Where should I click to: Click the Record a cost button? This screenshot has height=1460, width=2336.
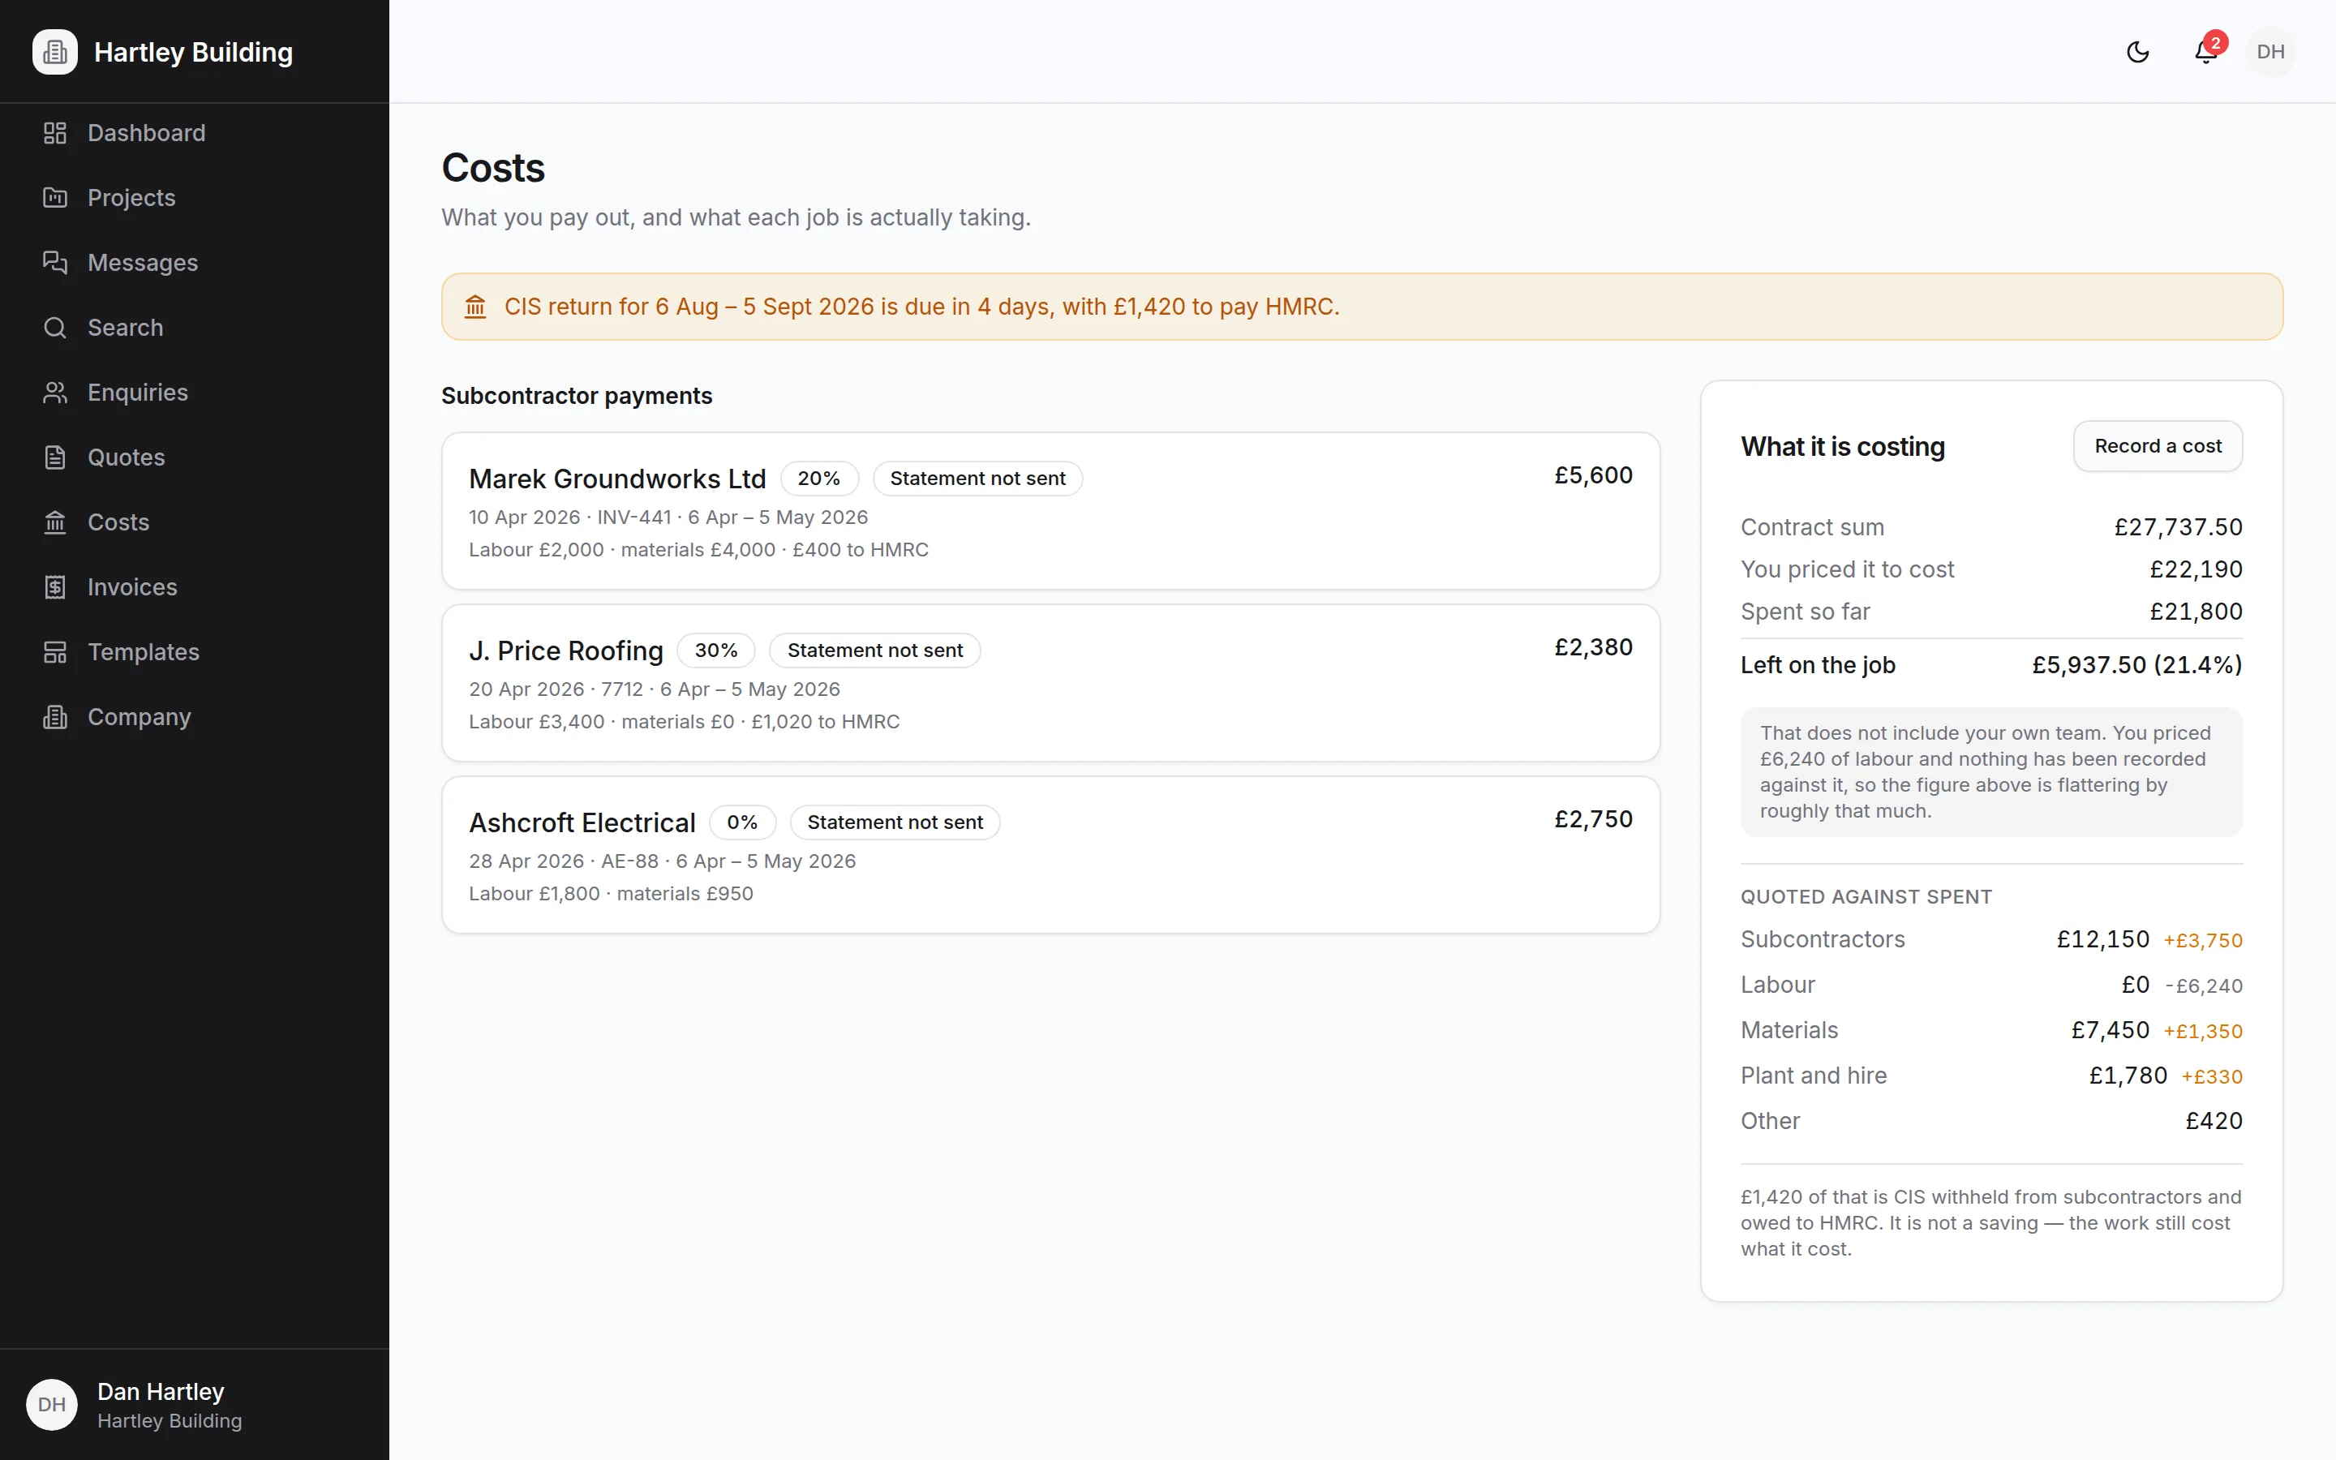[2158, 446]
